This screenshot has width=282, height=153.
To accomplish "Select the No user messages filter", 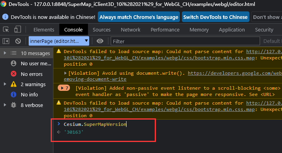I will [27, 63].
